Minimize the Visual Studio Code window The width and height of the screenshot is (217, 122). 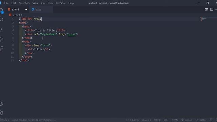[199, 3]
